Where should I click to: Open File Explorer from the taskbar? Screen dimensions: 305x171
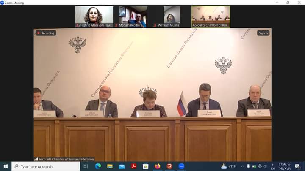(110, 166)
